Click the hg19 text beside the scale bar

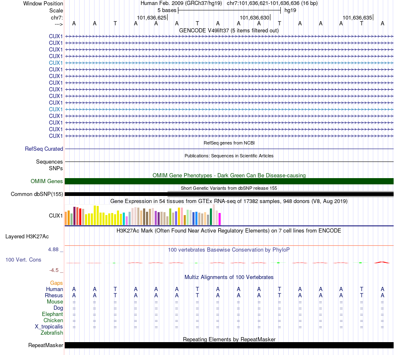pos(290,10)
